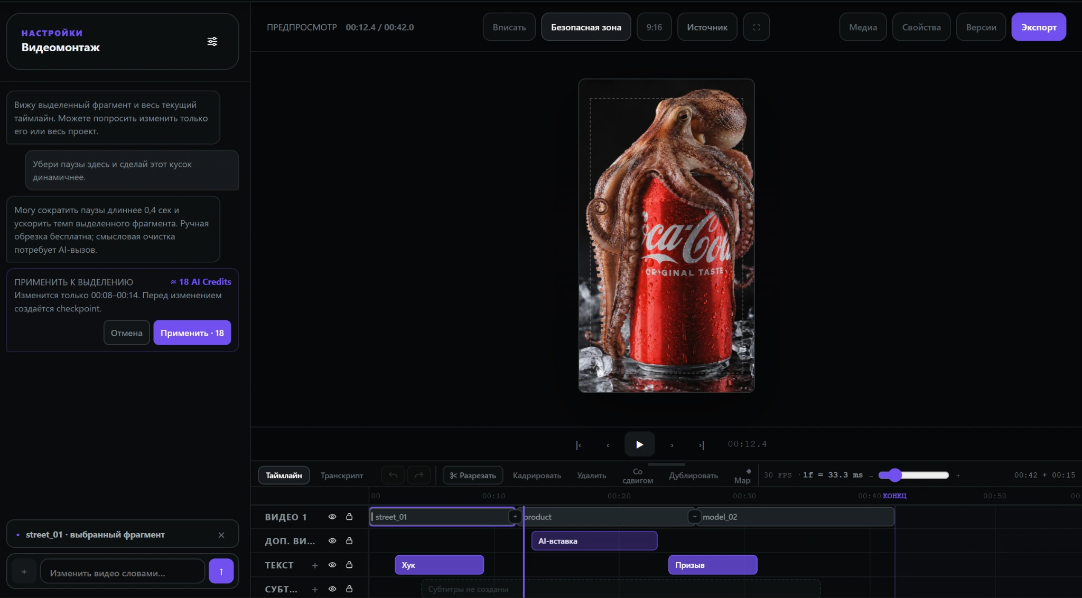This screenshot has height=598, width=1082.
Task: Play the preview
Action: [639, 444]
